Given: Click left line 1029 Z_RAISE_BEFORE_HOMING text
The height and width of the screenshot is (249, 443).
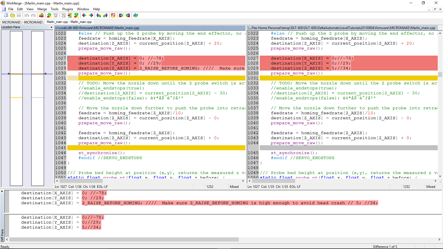Looking at the screenshot, I should [169, 68].
